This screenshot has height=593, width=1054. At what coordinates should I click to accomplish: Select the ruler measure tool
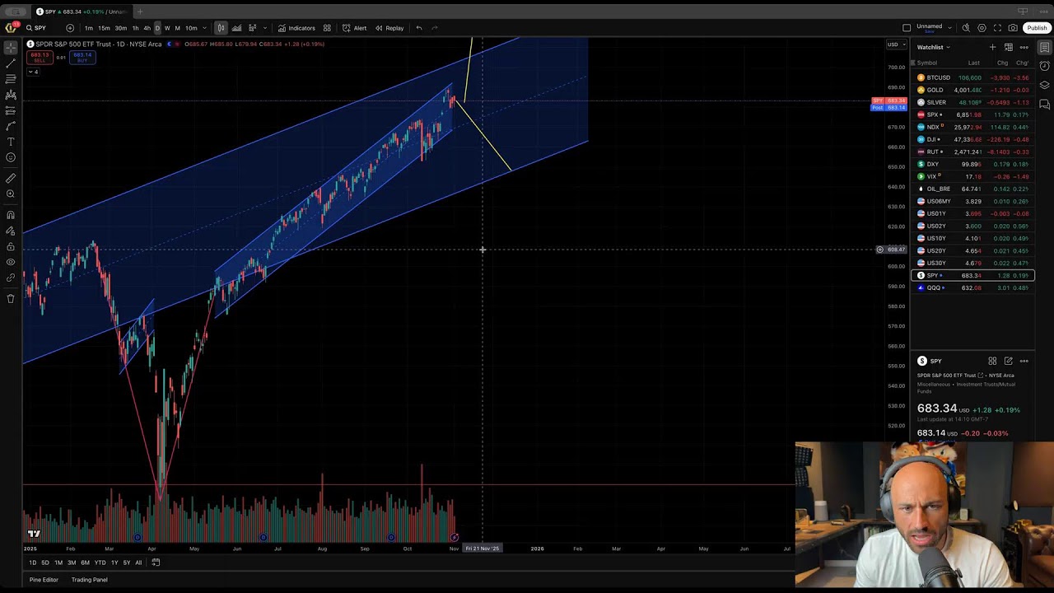pyautogui.click(x=11, y=178)
